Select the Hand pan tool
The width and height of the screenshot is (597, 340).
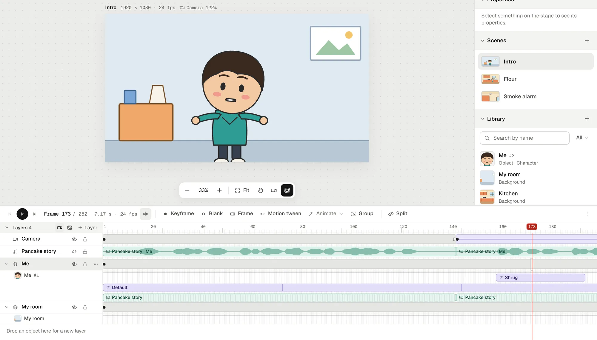click(261, 190)
